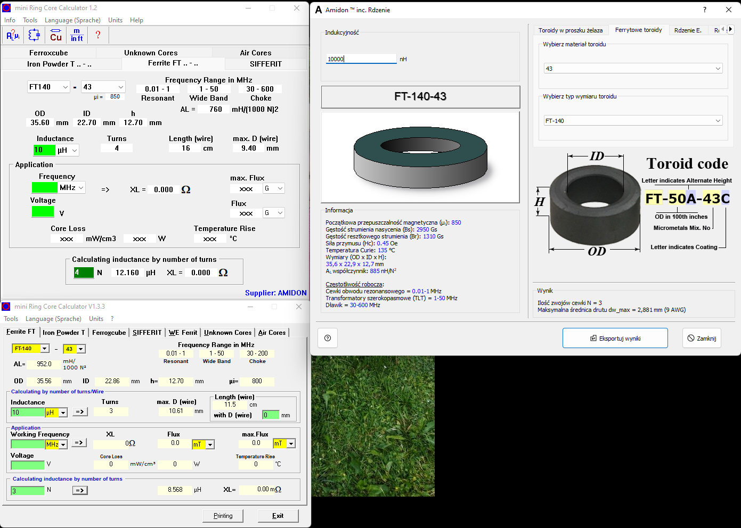Click the Printing button

tap(223, 516)
